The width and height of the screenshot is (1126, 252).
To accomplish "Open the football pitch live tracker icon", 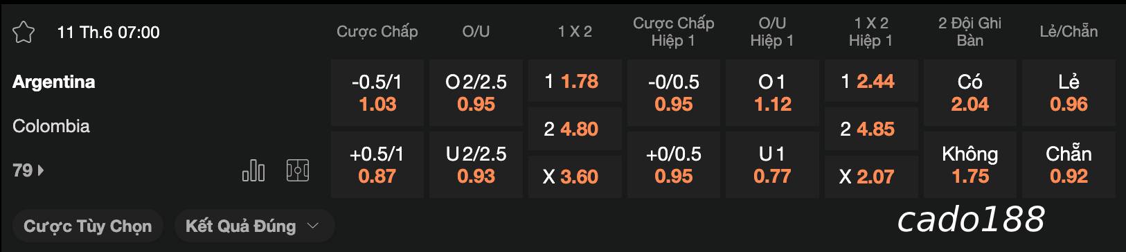I will (298, 170).
